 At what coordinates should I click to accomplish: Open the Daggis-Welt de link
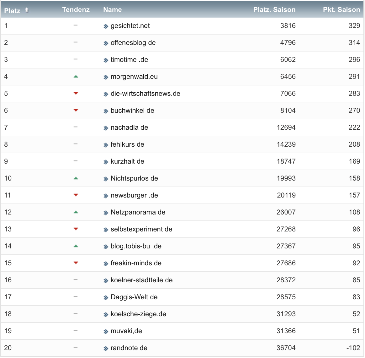pos(134,297)
